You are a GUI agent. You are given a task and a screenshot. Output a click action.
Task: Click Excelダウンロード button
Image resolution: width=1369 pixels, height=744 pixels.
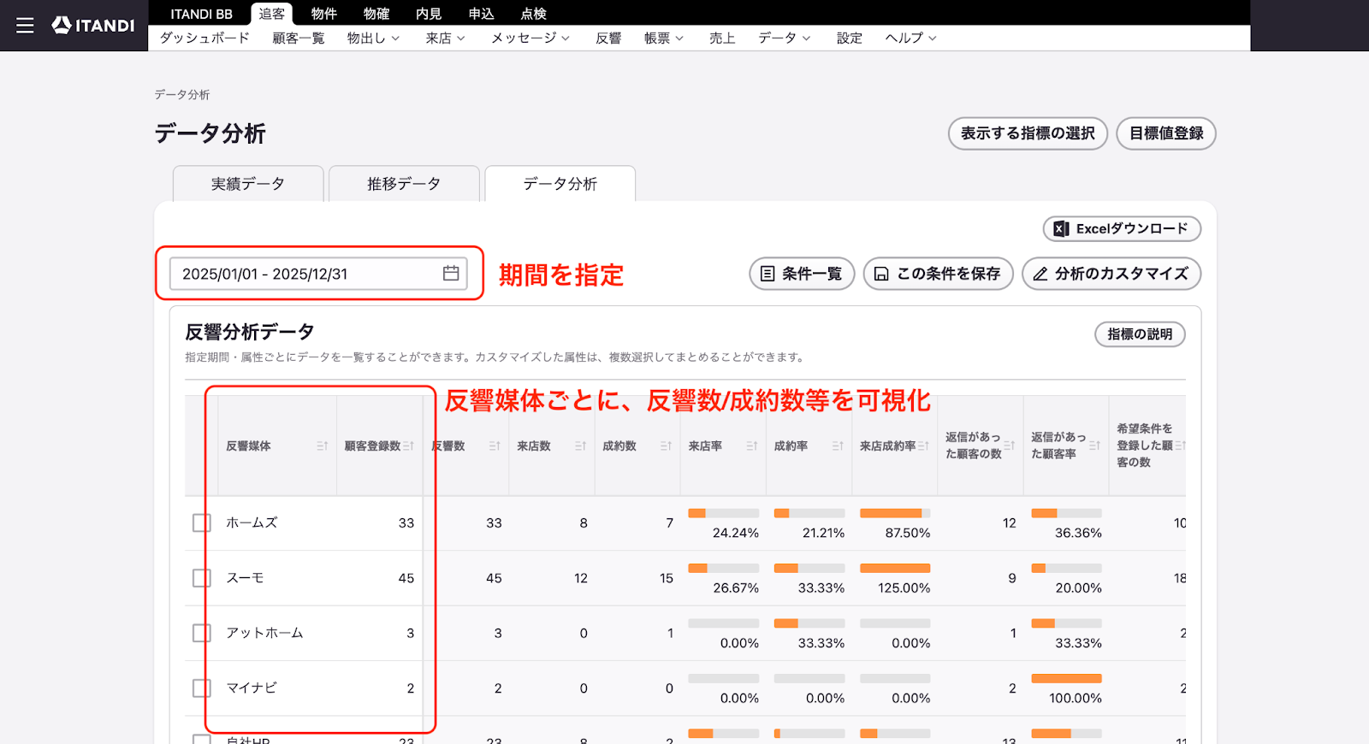(1122, 228)
